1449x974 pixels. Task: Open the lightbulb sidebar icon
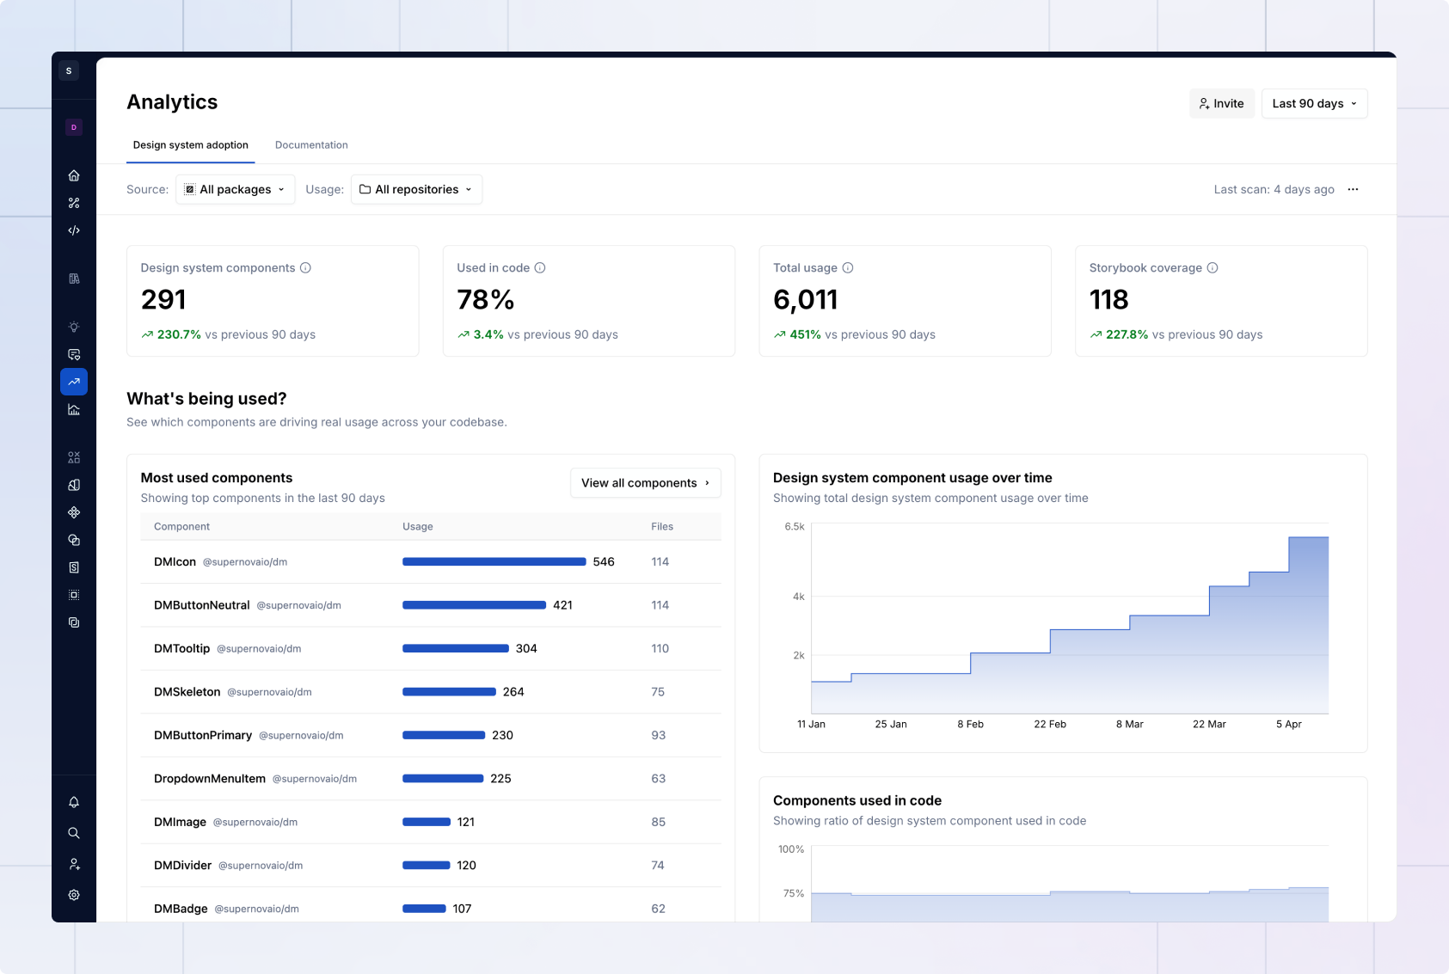point(74,327)
